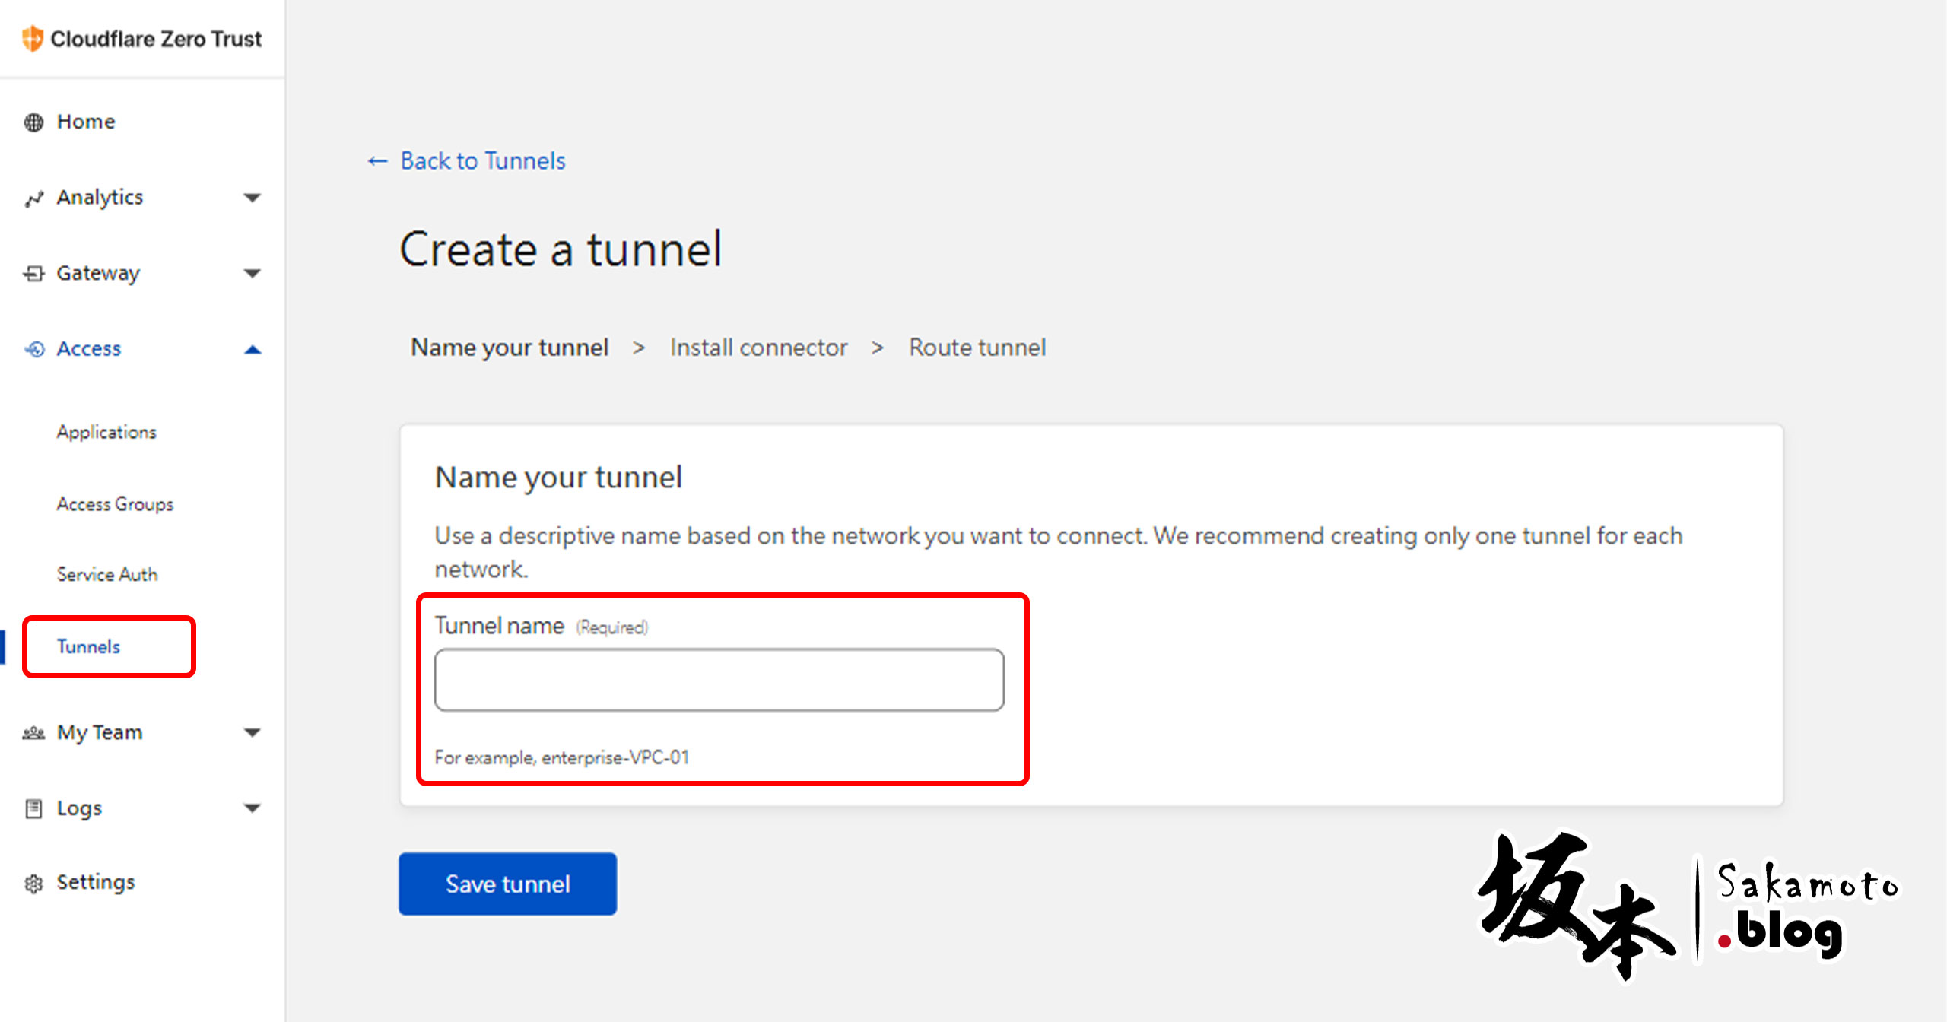Viewport: 1947px width, 1022px height.
Task: Click the 'For example, enterprise-VPC-01' hint text
Action: pyautogui.click(x=562, y=757)
